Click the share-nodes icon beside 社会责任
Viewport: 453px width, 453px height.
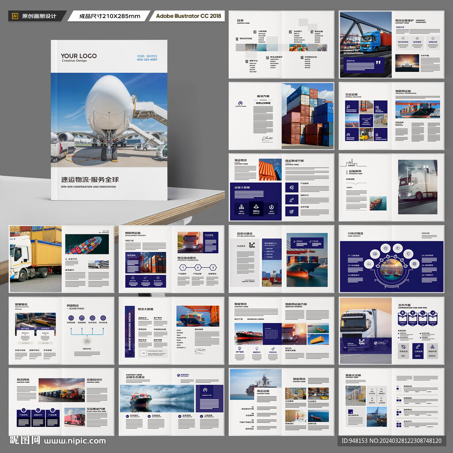point(252,245)
